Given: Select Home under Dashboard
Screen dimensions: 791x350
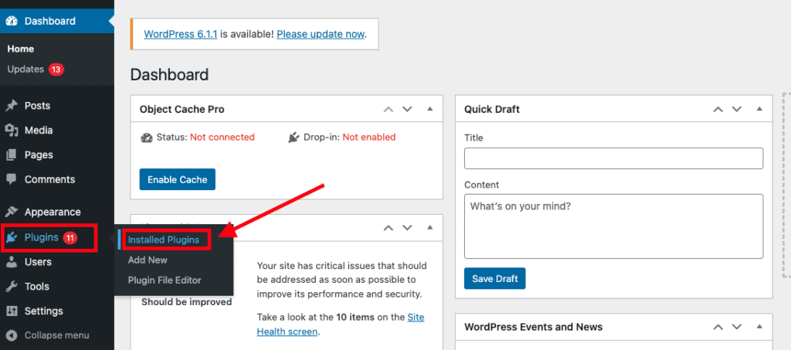Looking at the screenshot, I should [21, 49].
